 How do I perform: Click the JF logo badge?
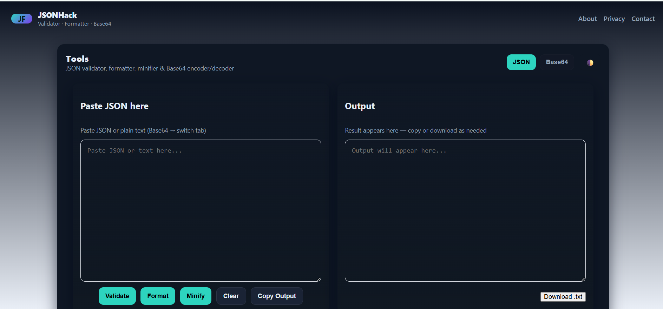pos(22,19)
